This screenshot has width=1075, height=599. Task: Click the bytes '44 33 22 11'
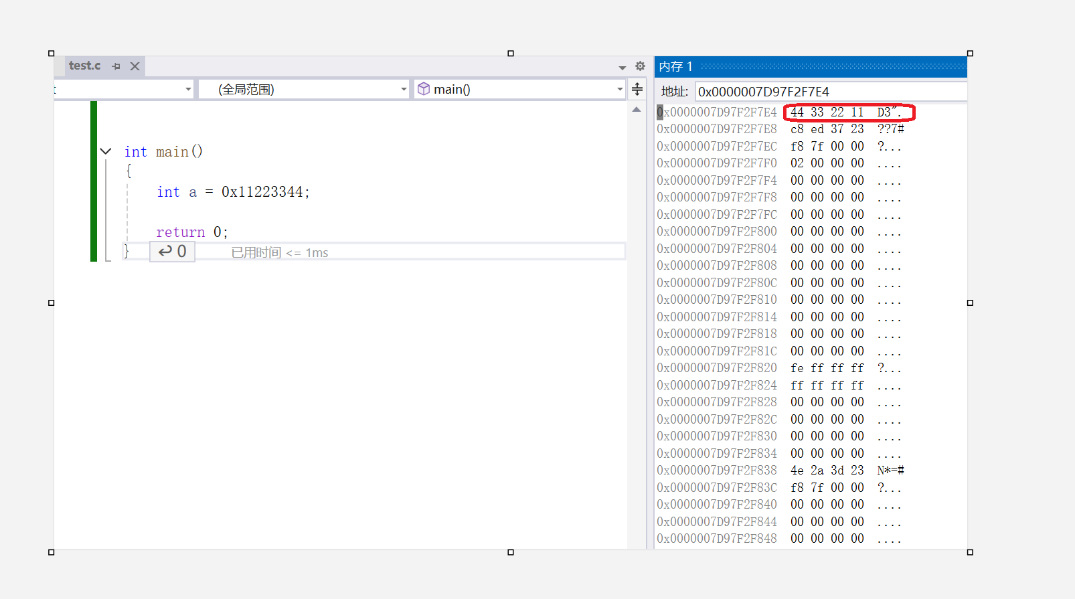827,112
